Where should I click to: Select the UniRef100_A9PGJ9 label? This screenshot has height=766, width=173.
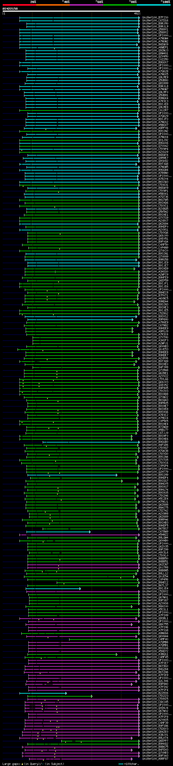coord(155,331)
